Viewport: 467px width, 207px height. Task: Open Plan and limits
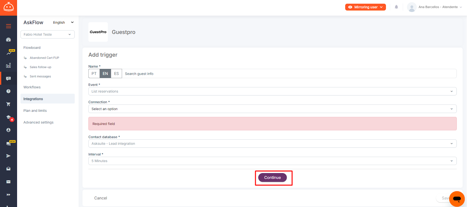tap(35, 111)
